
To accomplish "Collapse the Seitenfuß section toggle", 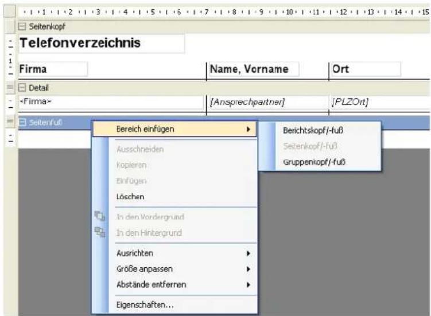I will coord(22,122).
